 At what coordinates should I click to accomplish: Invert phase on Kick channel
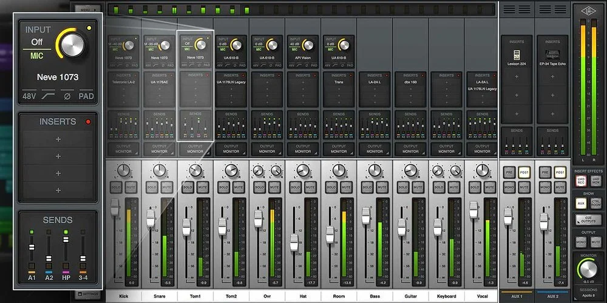pos(127,65)
